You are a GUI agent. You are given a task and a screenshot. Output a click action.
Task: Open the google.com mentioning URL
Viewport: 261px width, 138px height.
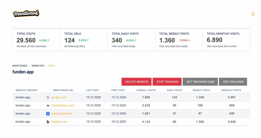pyautogui.click(x=59, y=97)
